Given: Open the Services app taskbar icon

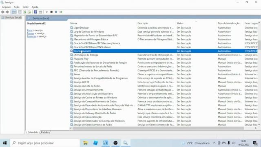Looking at the screenshot, I should pos(126,143).
